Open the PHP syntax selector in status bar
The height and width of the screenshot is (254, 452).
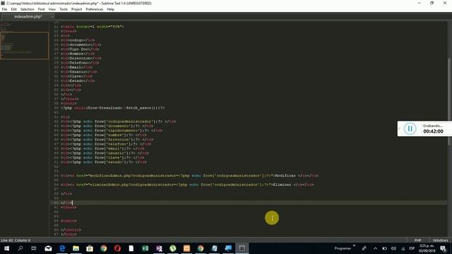pyautogui.click(x=417, y=240)
